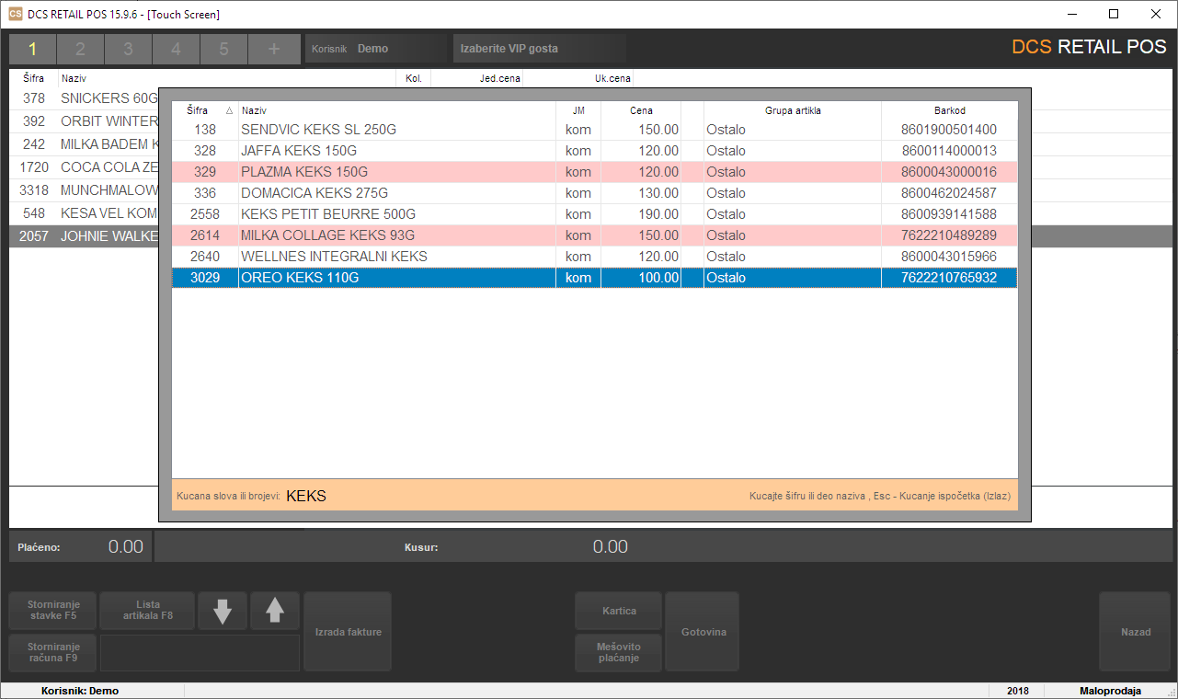Click the Izrada fakture button
Screen dimensions: 1178x699
(348, 632)
